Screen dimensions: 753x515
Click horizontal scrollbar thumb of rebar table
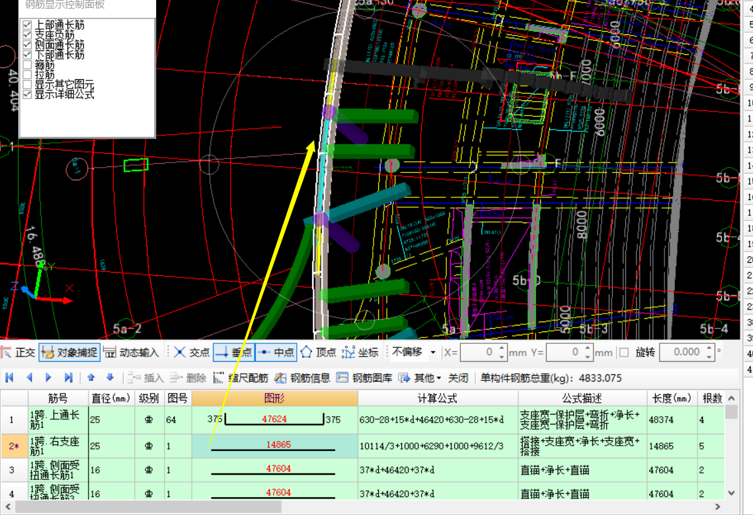coord(148,506)
